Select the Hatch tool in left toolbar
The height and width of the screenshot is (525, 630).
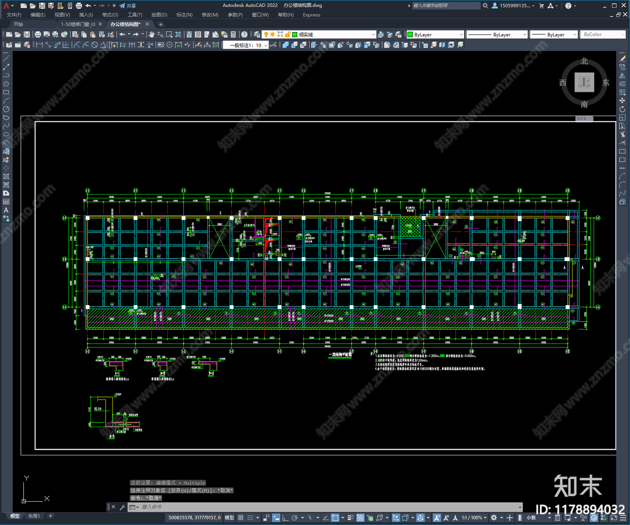point(6,176)
